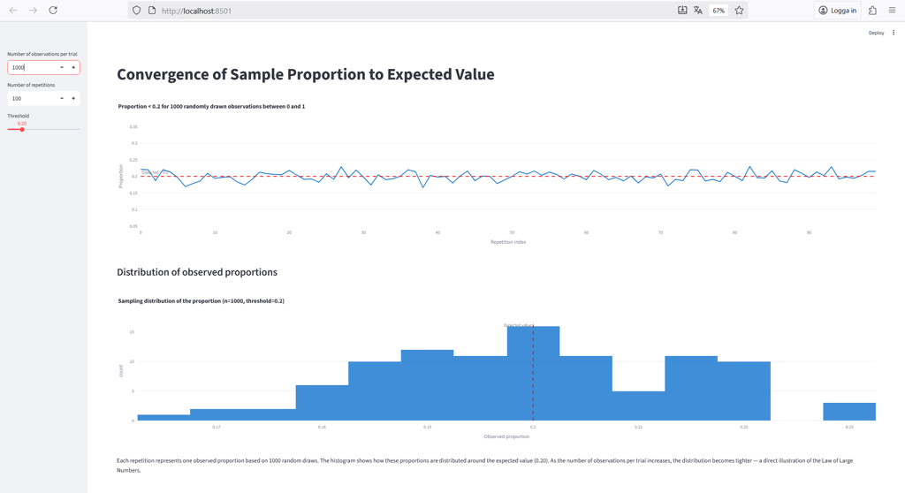
Task: Go back to the previous page
Action: coord(13,11)
